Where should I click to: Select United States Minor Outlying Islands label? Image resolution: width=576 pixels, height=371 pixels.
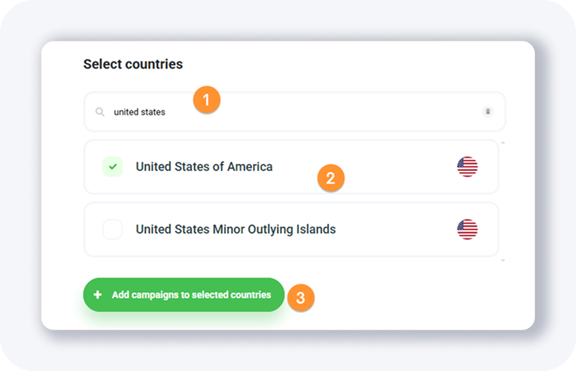[x=235, y=229]
